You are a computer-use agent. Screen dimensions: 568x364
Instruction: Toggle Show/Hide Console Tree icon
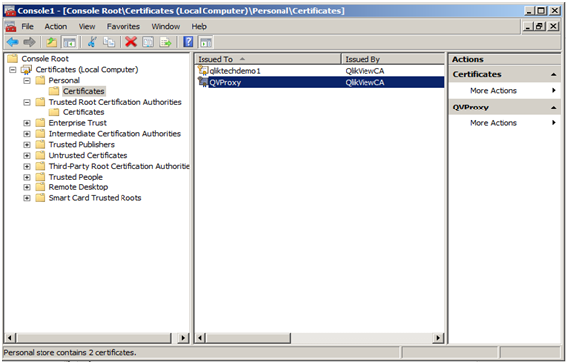(69, 42)
